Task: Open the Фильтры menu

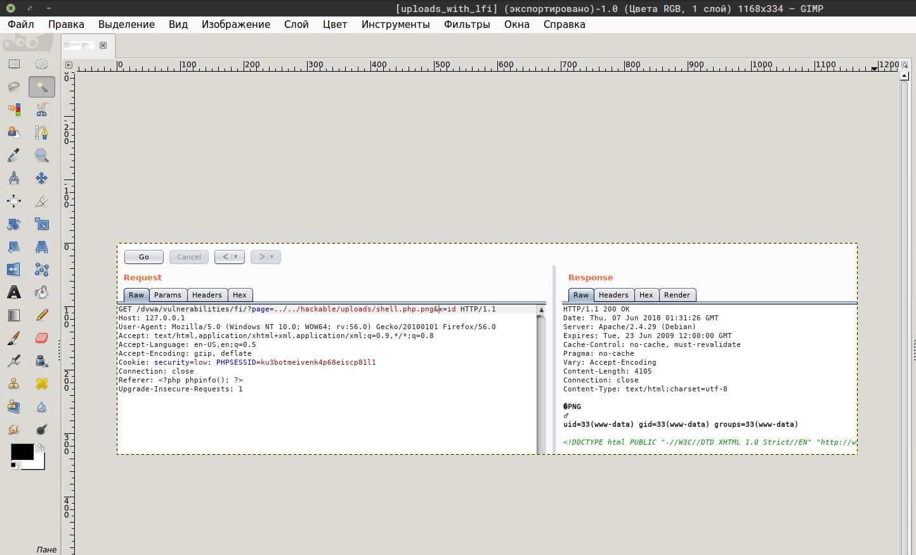Action: point(467,24)
